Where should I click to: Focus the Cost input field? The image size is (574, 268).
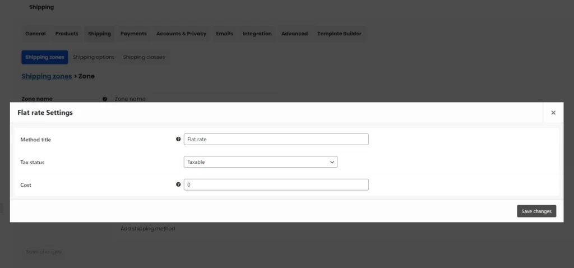click(x=276, y=184)
